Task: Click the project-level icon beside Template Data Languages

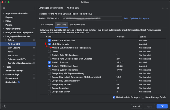Action: click(x=33, y=63)
